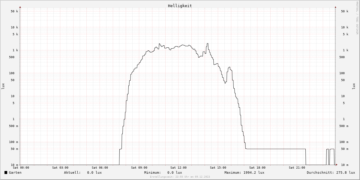Screen dimensions: 360x180
Task: Select the 'Sat 18:00' time axis label
Action: pyautogui.click(x=257, y=168)
